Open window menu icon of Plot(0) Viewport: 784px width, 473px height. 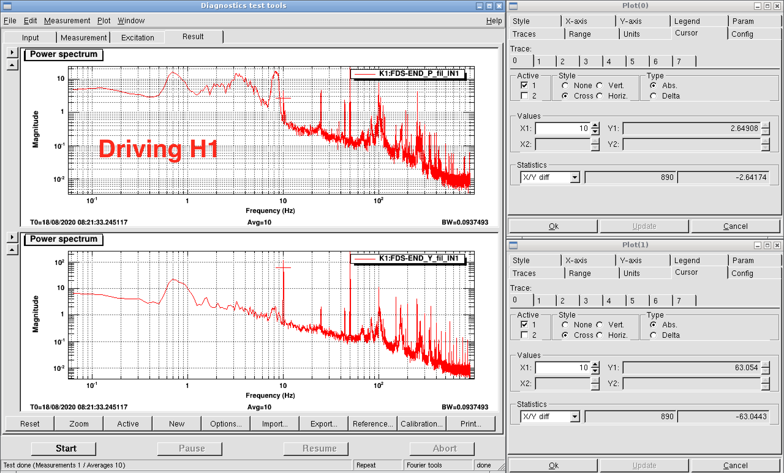[513, 6]
